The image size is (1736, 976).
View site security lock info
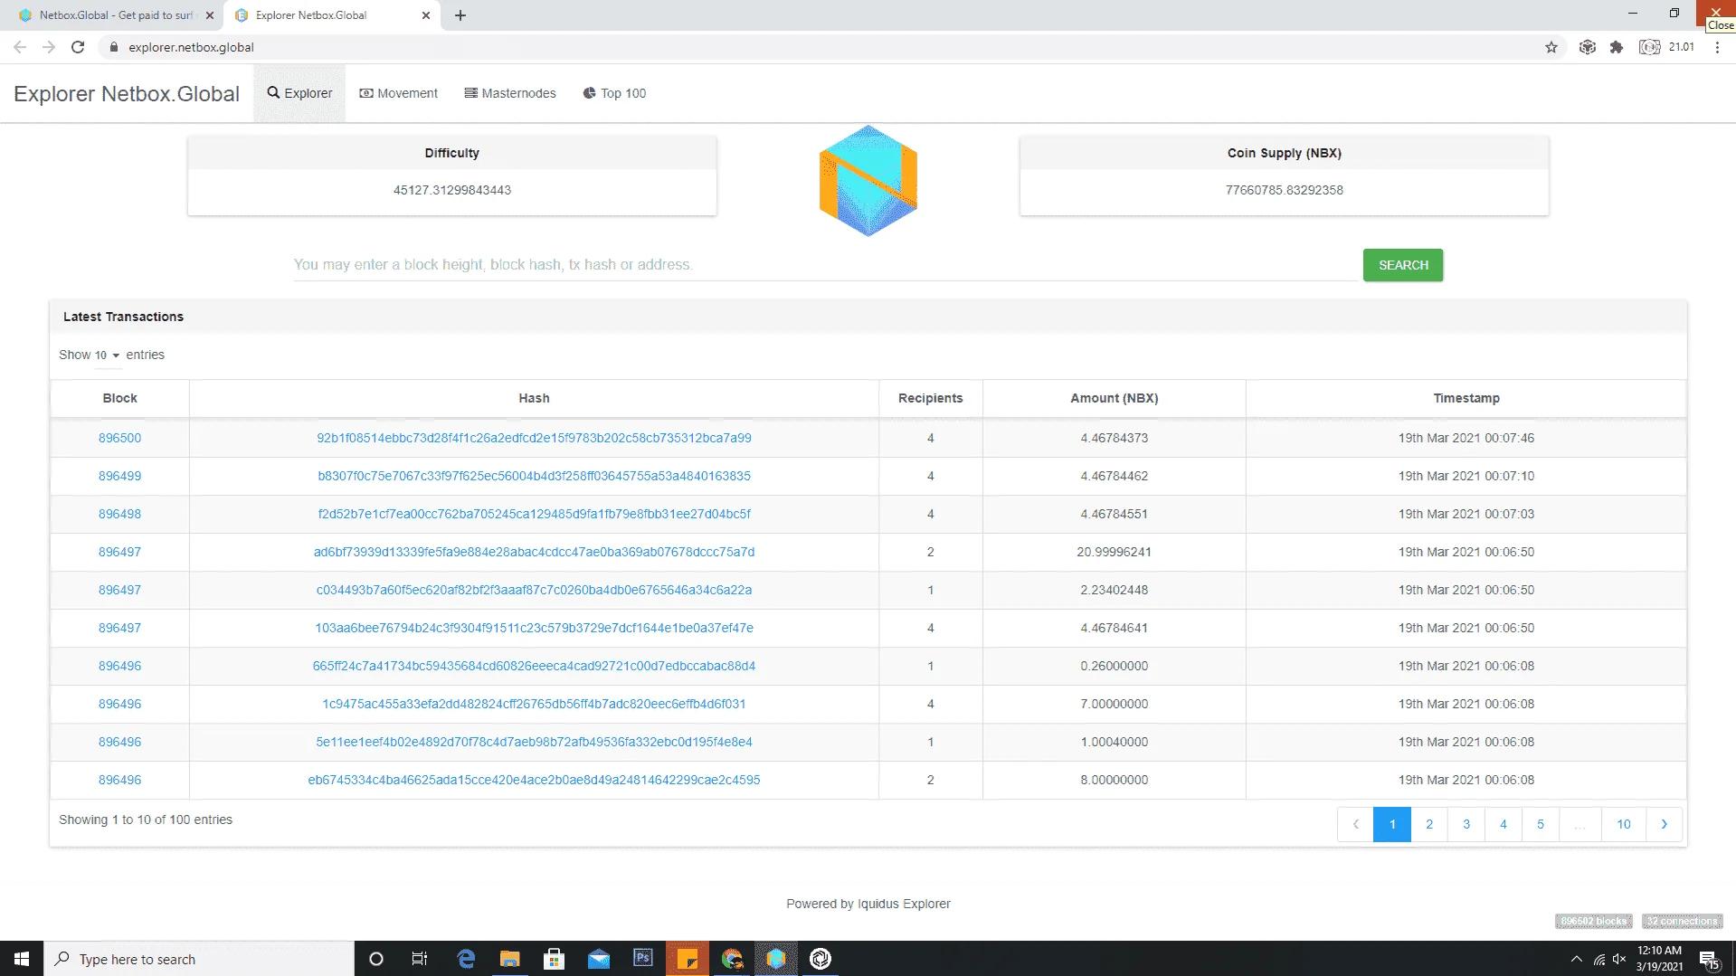click(114, 47)
